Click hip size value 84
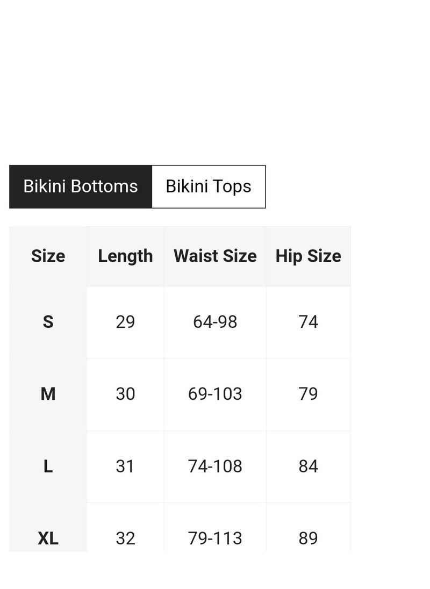This screenshot has width=430, height=589. tap(309, 466)
